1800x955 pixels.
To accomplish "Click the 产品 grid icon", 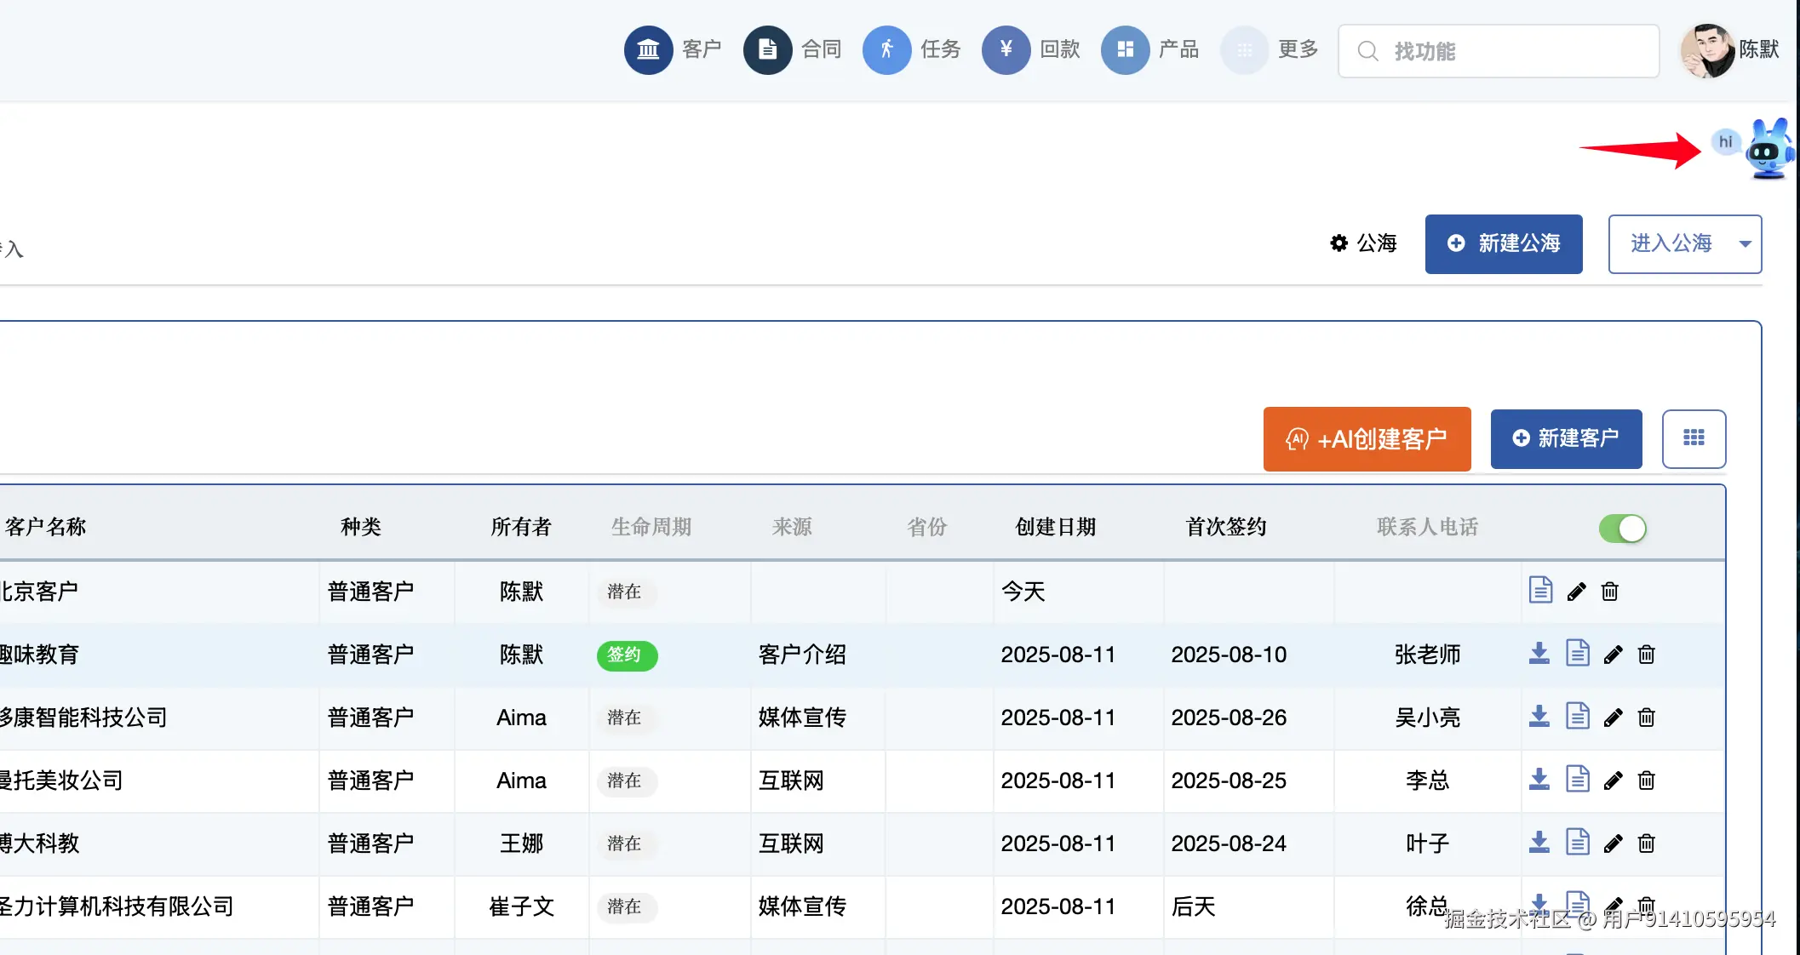I will (x=1125, y=49).
